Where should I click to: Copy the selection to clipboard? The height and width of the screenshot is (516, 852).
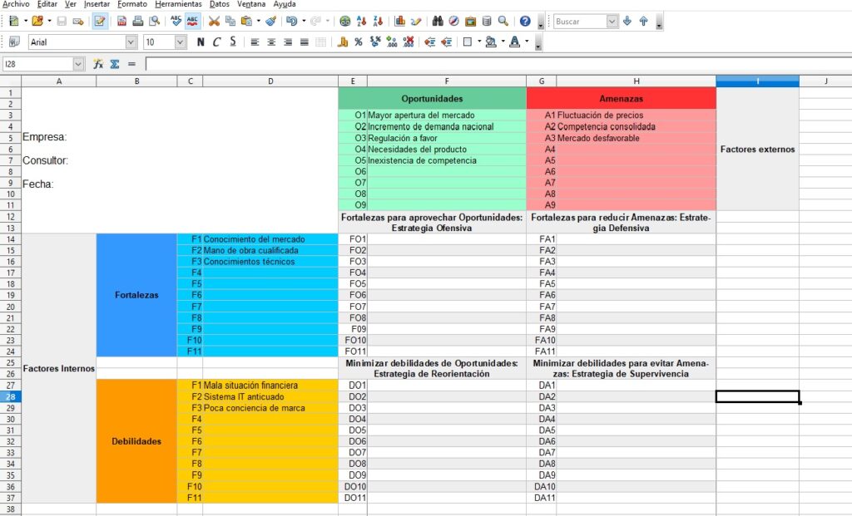tap(230, 21)
